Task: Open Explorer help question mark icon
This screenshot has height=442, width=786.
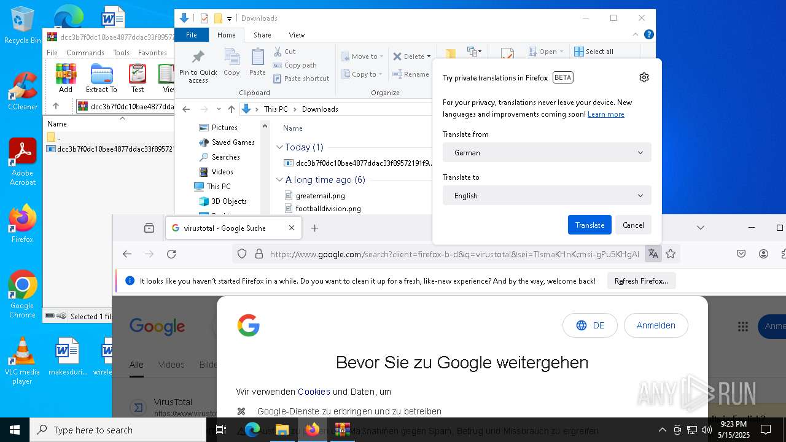Action: tap(648, 35)
